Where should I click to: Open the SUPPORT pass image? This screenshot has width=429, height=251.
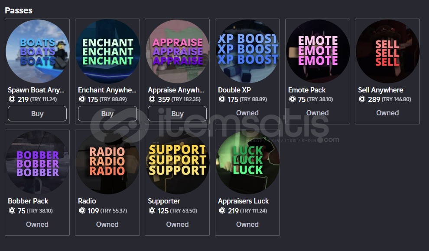click(177, 162)
